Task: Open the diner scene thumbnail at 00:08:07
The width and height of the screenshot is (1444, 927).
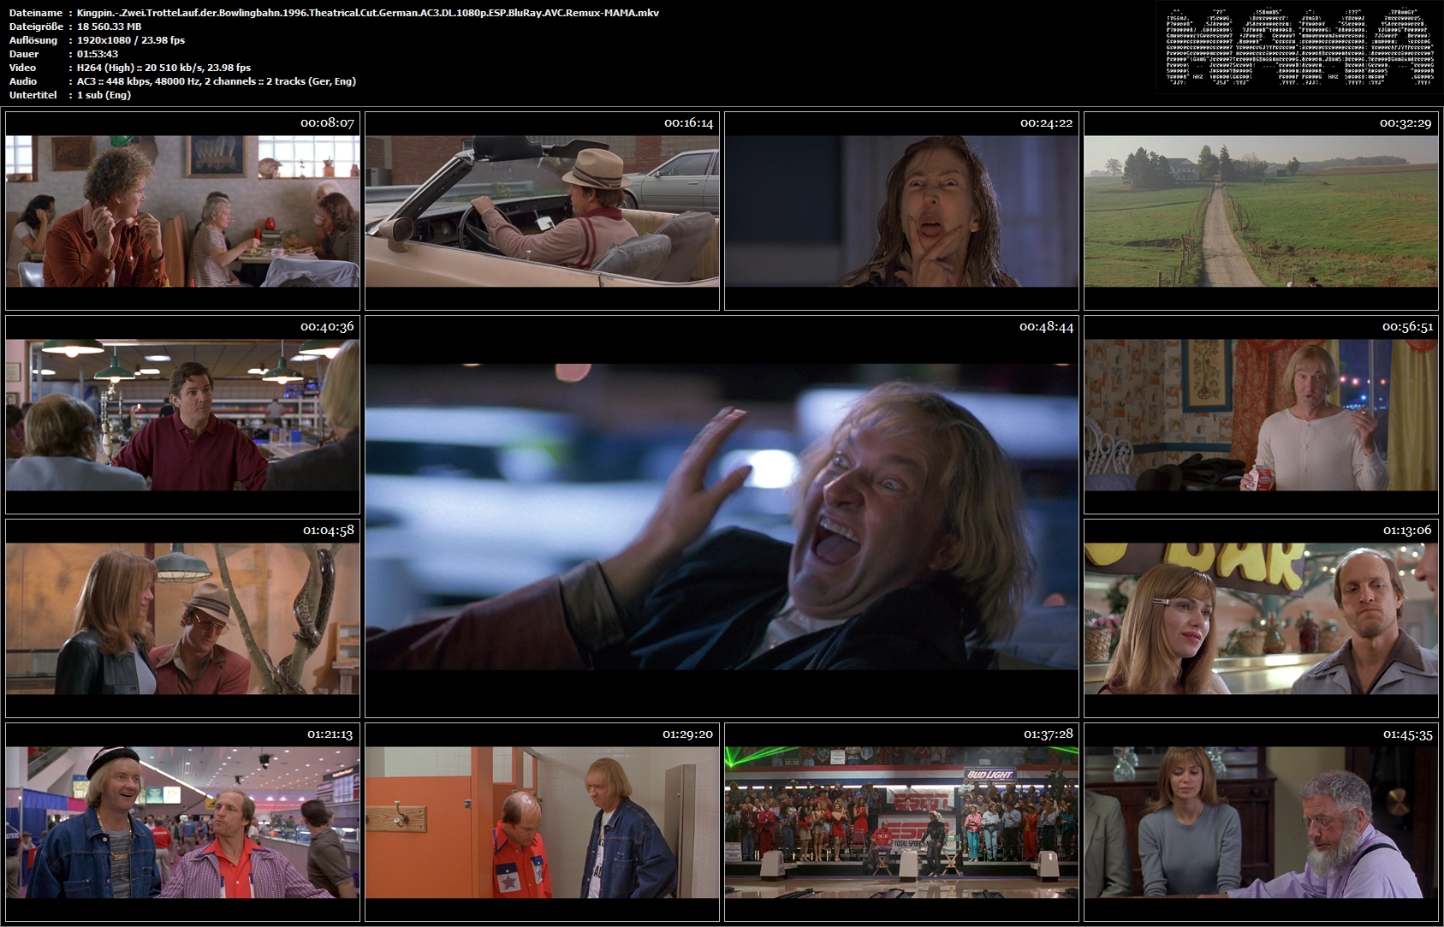Action: tap(182, 211)
